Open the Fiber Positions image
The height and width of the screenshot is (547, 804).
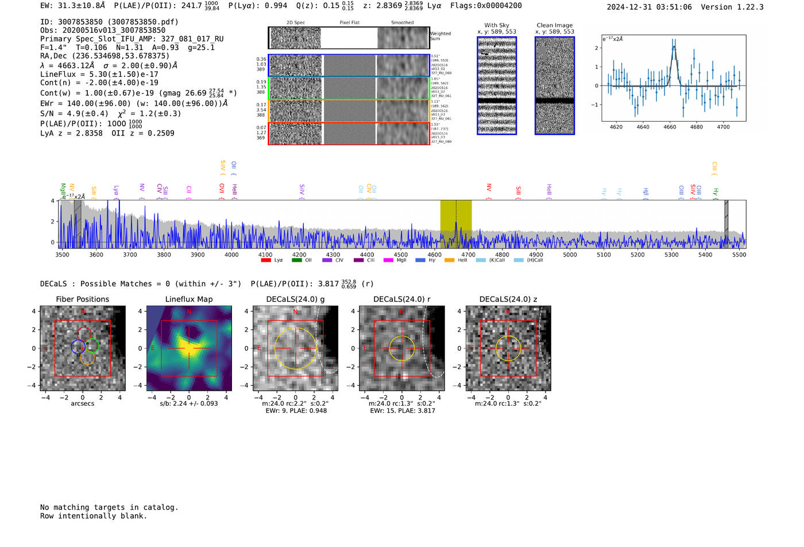pyautogui.click(x=83, y=348)
